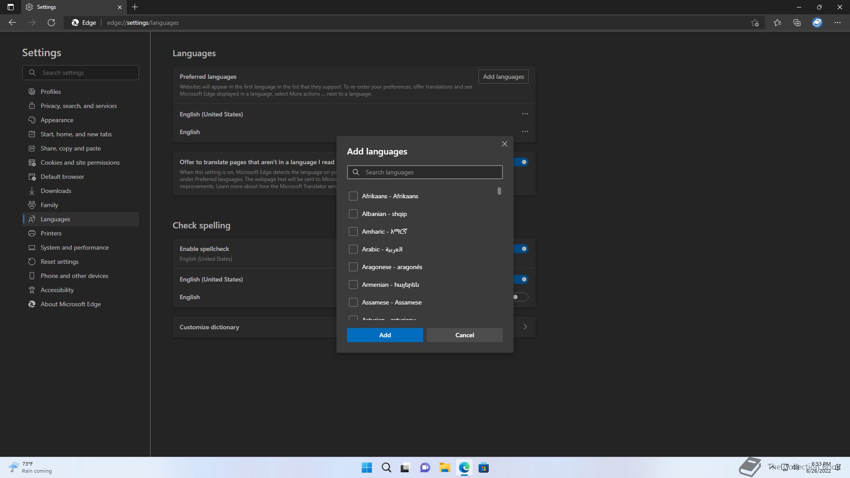The image size is (850, 478).
Task: Select the Armenian language checkbox
Action: point(353,285)
